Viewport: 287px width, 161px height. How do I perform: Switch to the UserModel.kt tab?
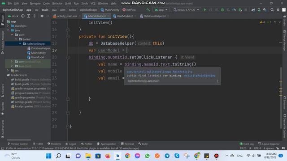tap(125, 16)
